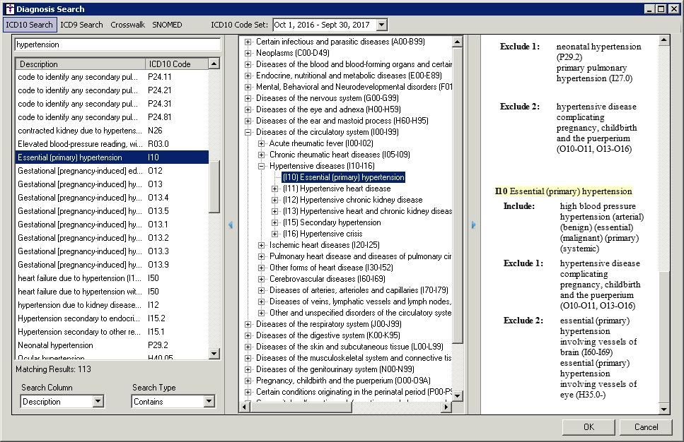Screen dimensions: 684x442
Task: Click the OK button
Action: tap(589, 427)
